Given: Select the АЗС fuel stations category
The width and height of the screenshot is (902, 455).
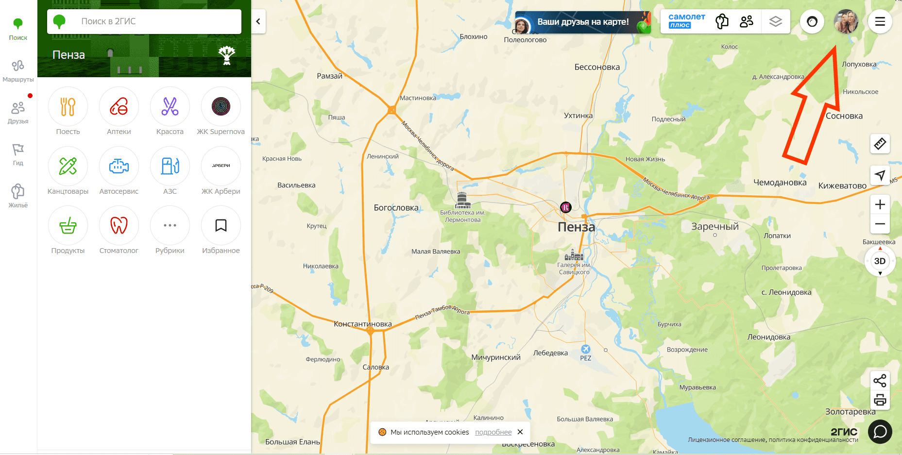Looking at the screenshot, I should (170, 171).
